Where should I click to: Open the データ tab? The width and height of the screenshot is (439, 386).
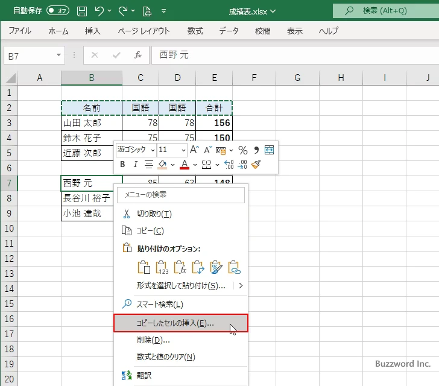[x=229, y=31]
